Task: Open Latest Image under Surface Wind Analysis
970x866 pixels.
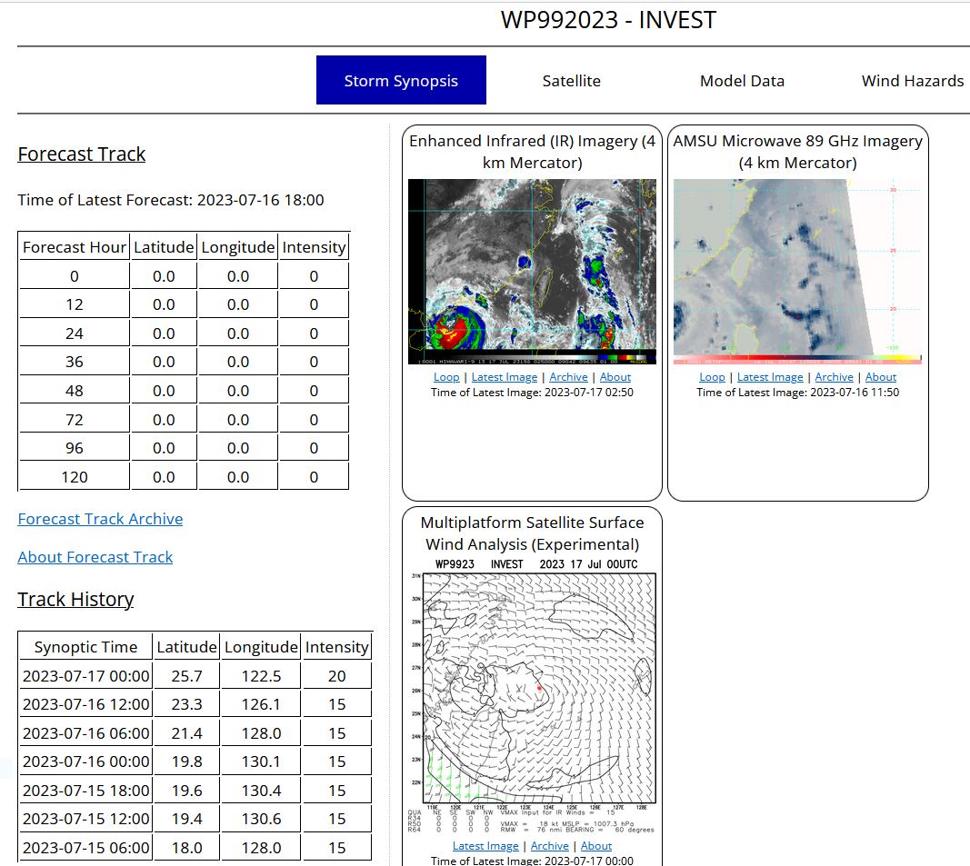Action: tap(485, 846)
